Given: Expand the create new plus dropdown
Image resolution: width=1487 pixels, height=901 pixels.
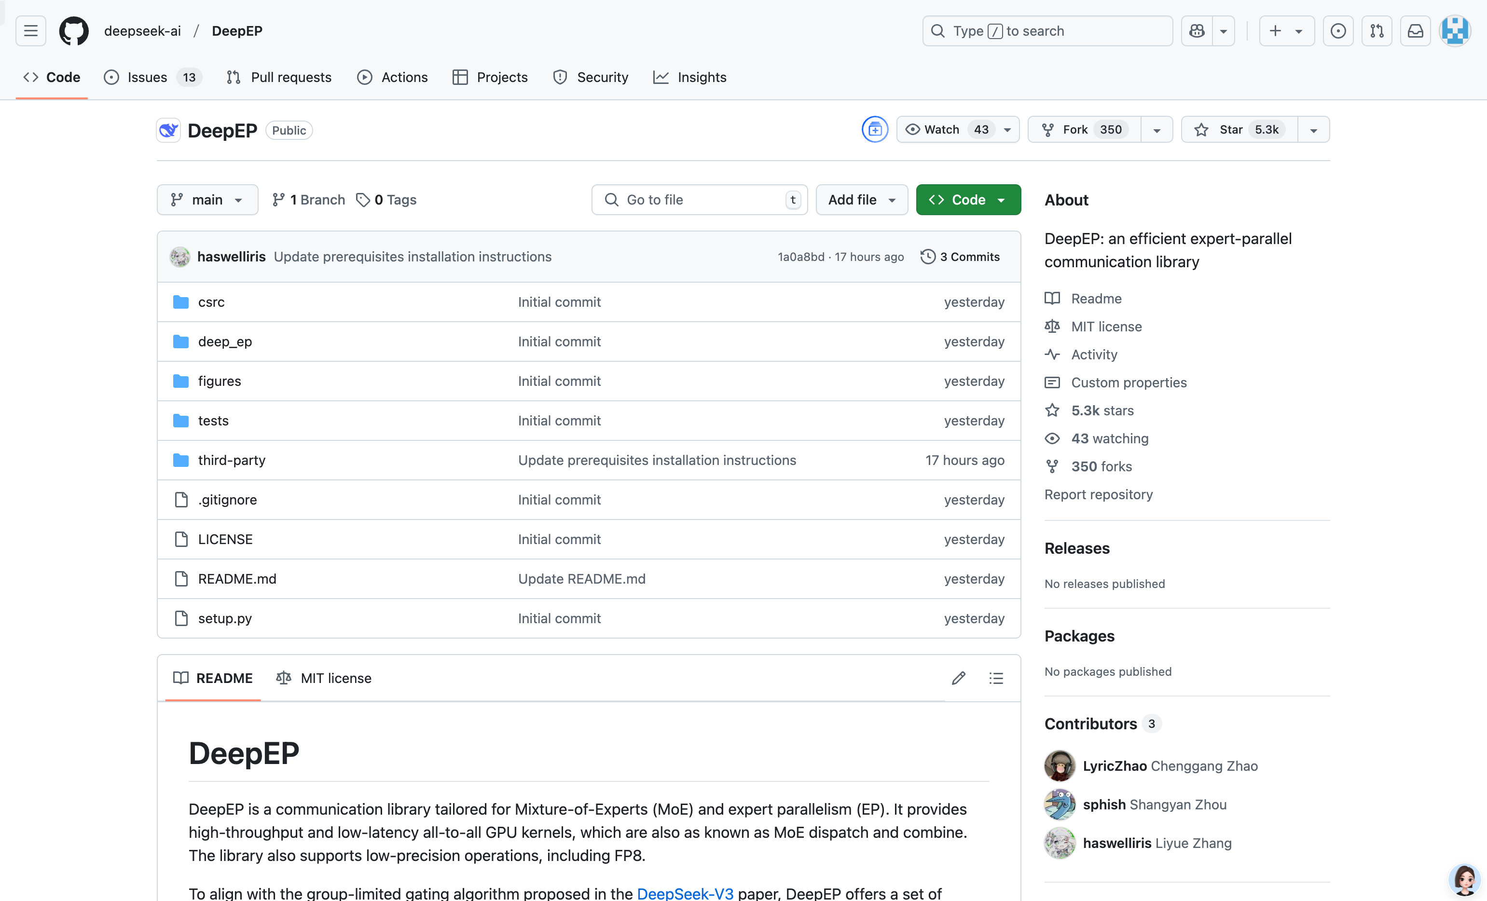Looking at the screenshot, I should [1287, 31].
